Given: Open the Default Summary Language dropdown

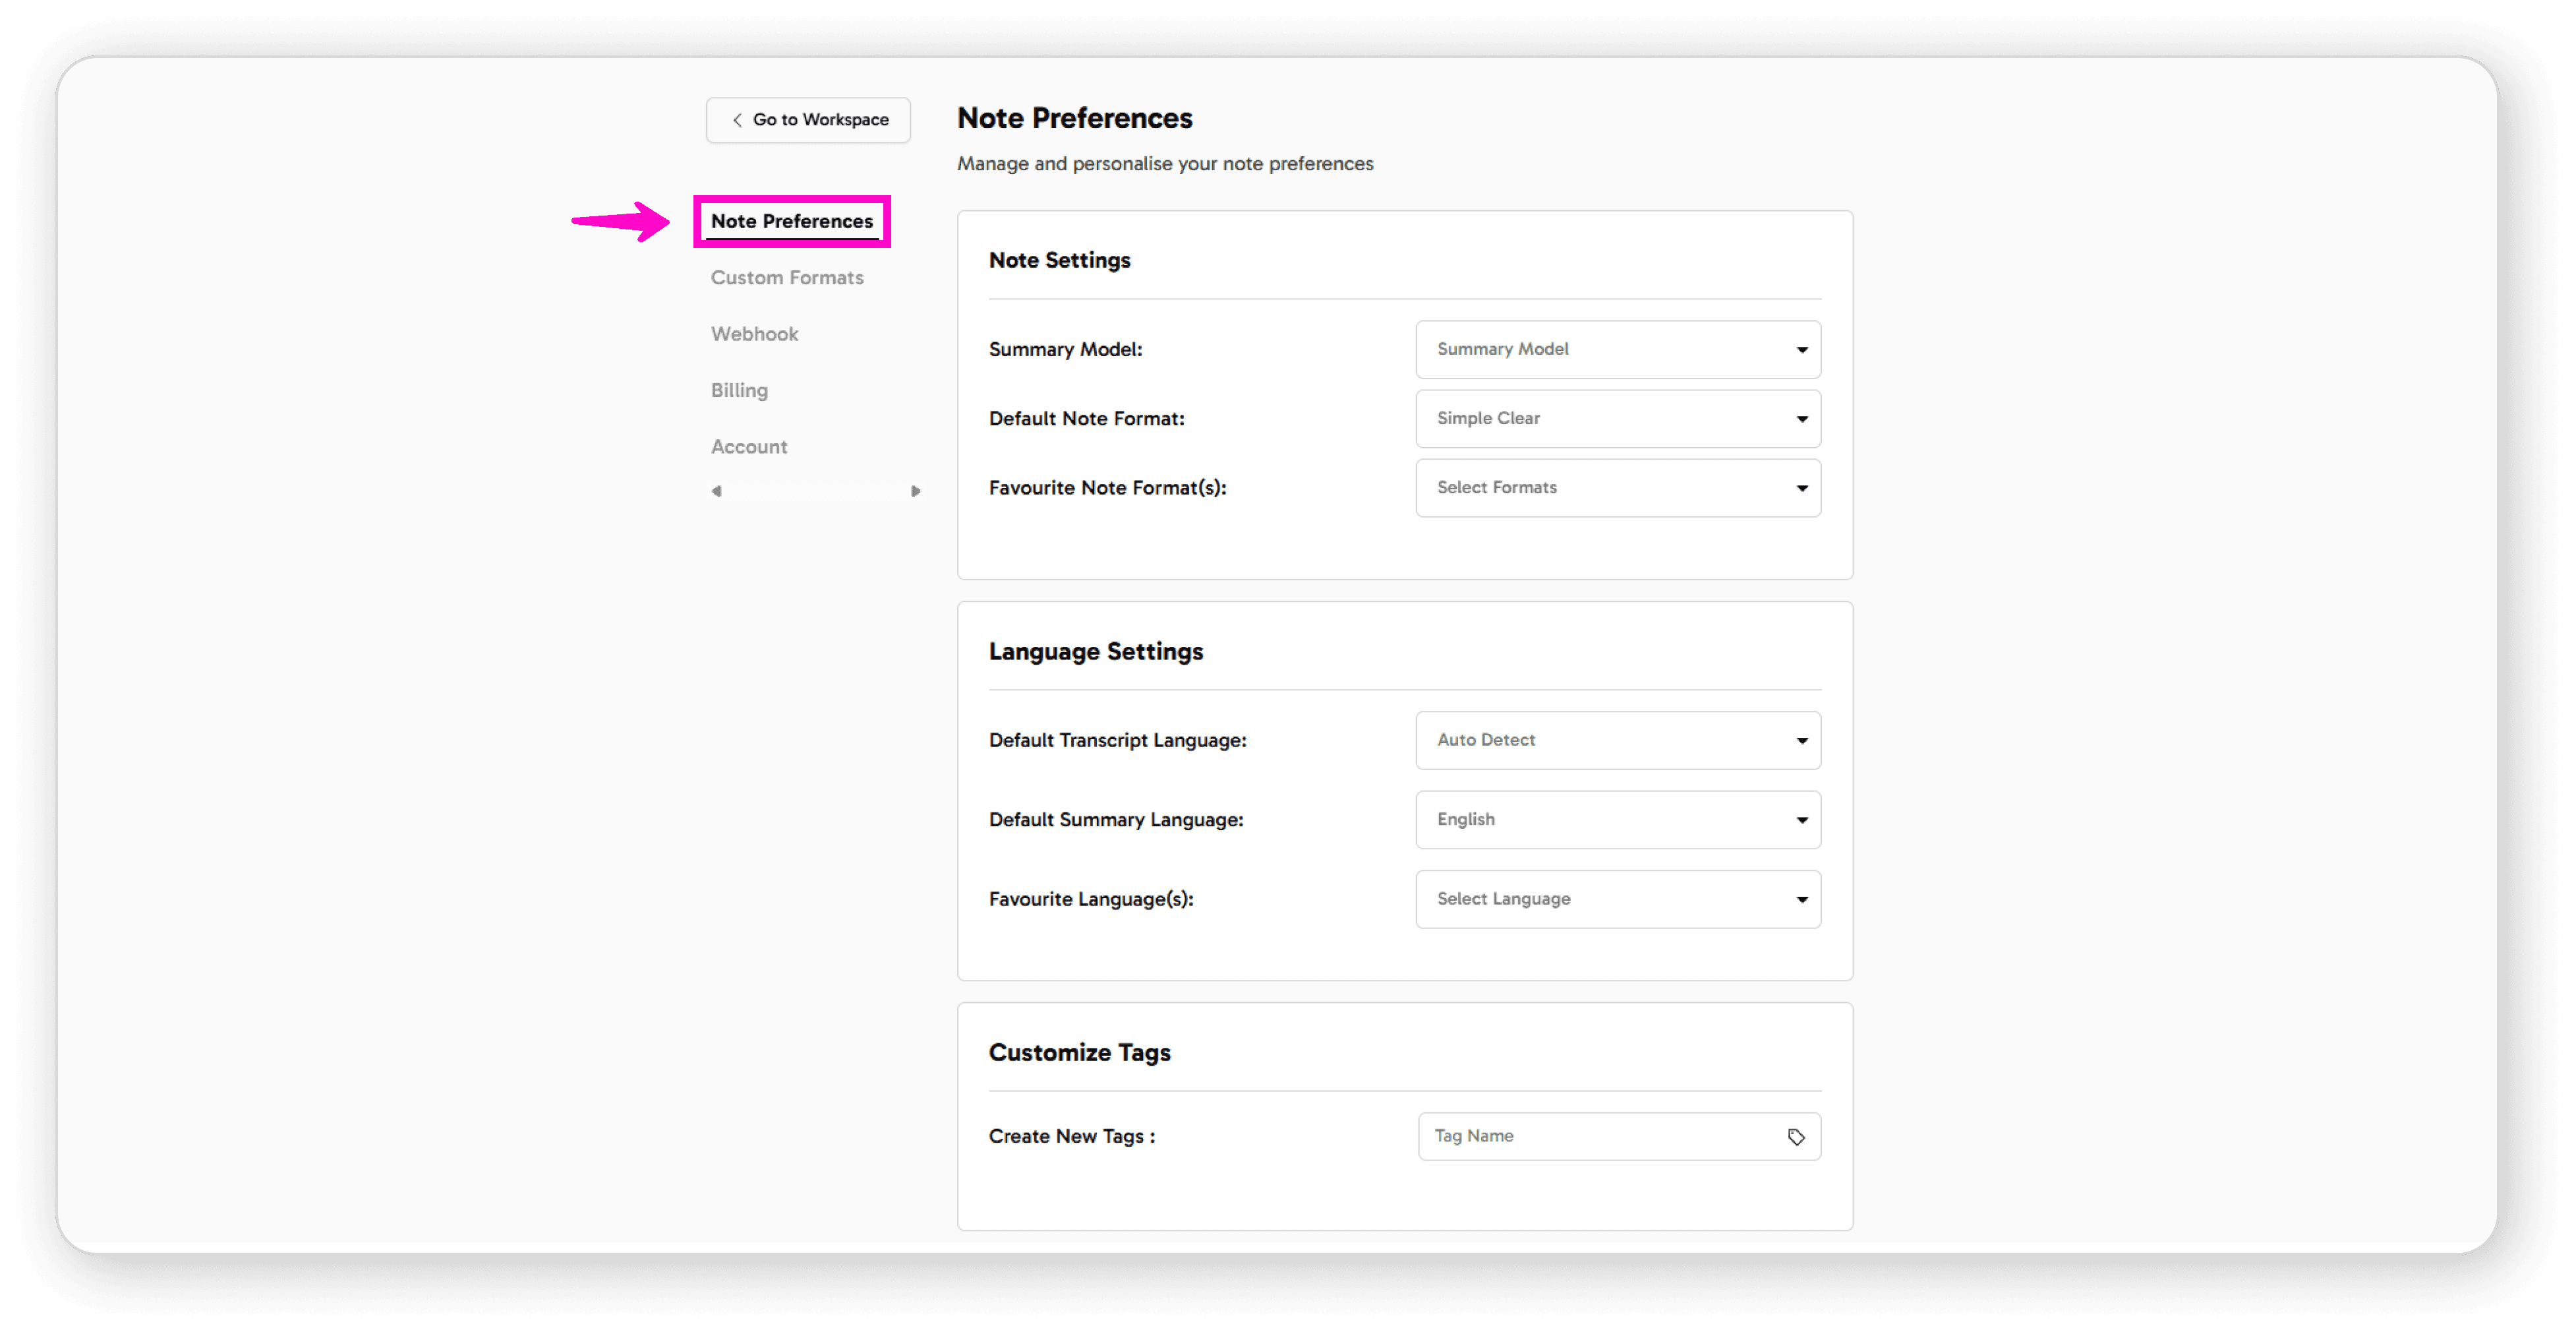Looking at the screenshot, I should pyautogui.click(x=1618, y=819).
